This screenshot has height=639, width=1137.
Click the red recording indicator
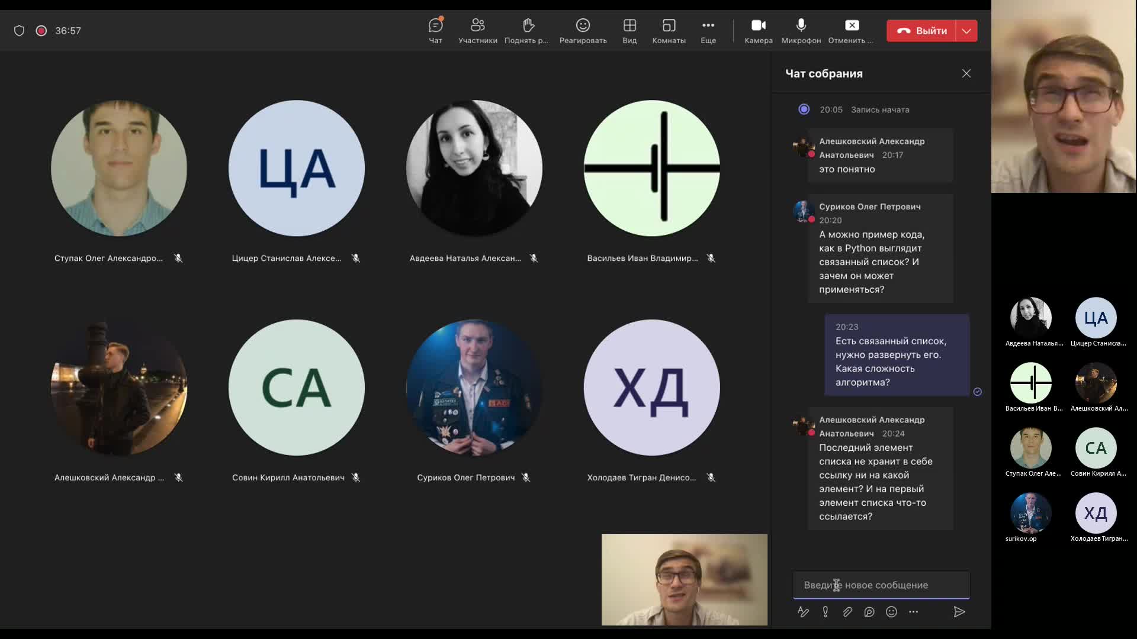tap(41, 31)
